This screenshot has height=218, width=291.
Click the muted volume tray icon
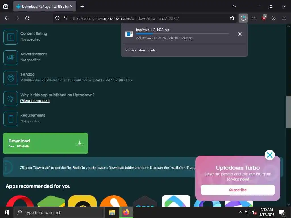click(254, 212)
